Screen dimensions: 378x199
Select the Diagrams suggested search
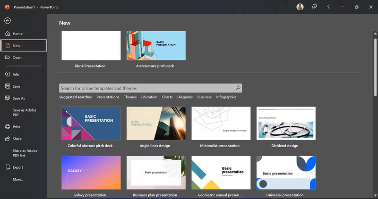(x=185, y=97)
